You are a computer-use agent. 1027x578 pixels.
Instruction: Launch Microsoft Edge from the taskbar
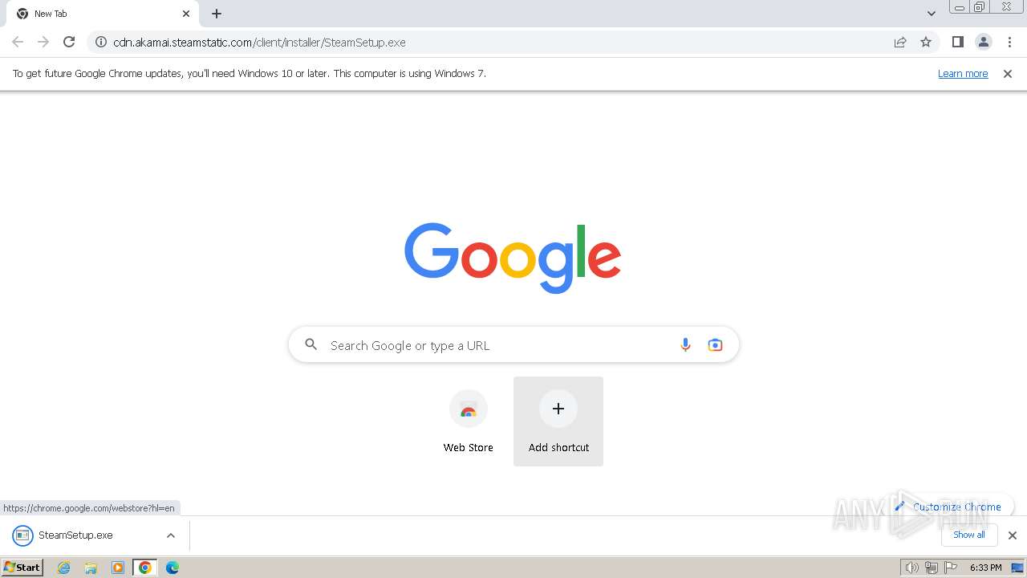tap(173, 568)
